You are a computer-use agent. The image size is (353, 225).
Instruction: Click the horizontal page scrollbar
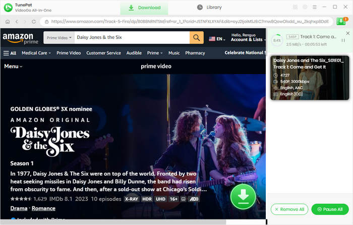(x=113, y=222)
